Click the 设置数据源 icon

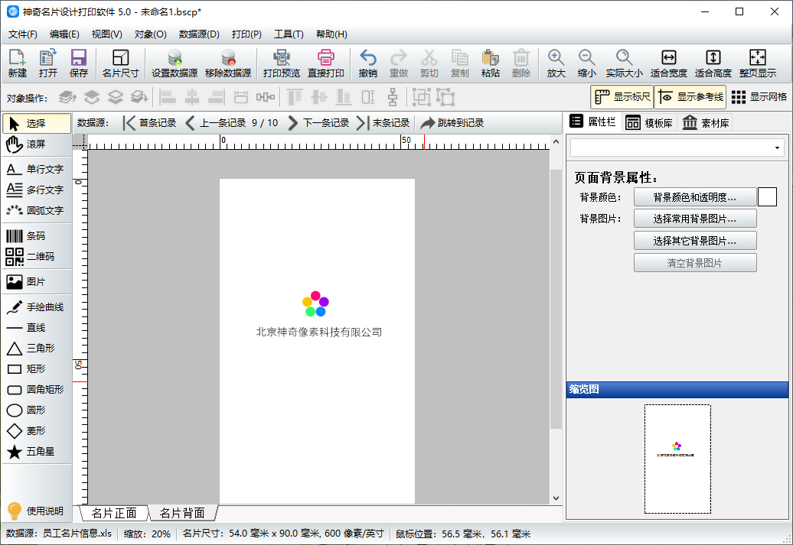[x=175, y=63]
